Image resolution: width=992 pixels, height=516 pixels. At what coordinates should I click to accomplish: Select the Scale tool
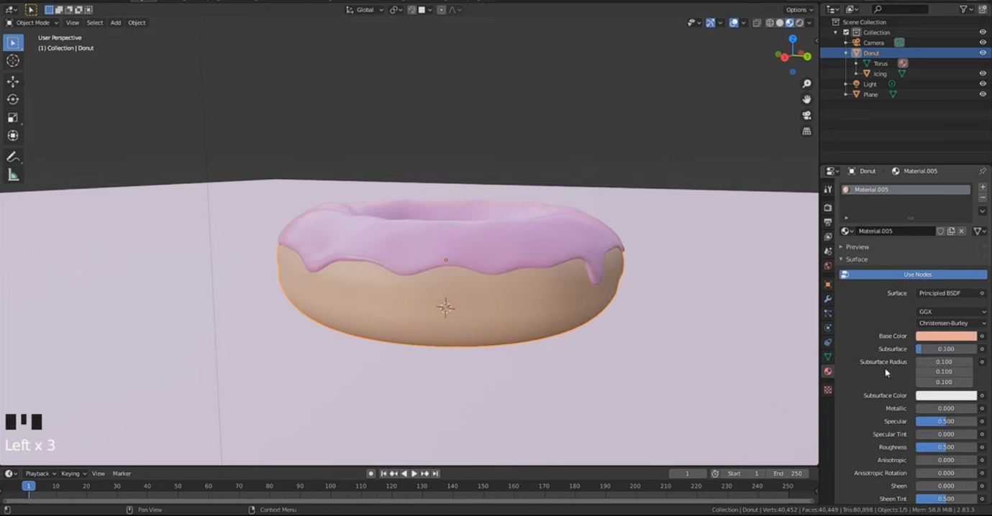(13, 117)
